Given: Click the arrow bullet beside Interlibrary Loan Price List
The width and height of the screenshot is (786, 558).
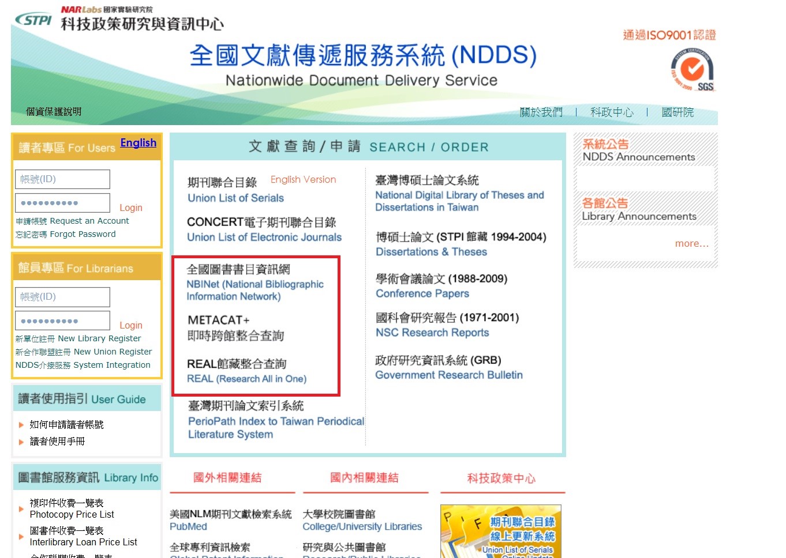Looking at the screenshot, I should 21,537.
